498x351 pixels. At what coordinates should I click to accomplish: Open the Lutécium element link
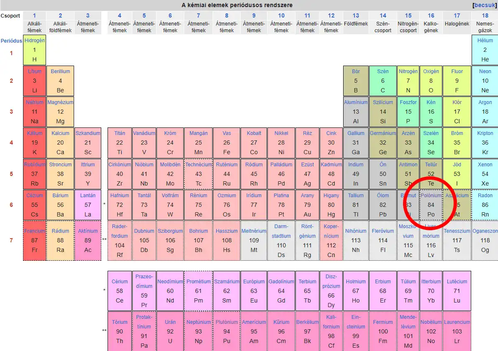click(457, 281)
